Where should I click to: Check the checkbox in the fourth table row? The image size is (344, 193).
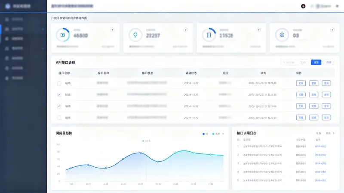[x=59, y=118]
